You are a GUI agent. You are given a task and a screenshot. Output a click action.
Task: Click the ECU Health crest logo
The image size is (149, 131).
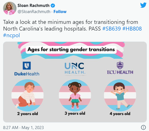point(120,65)
